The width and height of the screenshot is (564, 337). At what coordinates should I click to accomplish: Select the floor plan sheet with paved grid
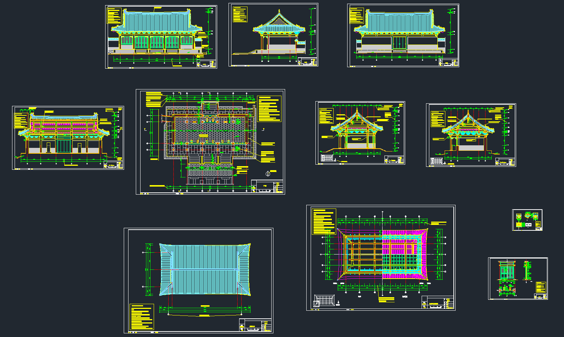(x=210, y=142)
